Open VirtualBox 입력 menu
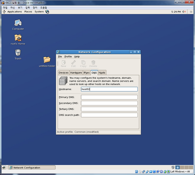Viewport: 195px width, 175px height. [27, 8]
